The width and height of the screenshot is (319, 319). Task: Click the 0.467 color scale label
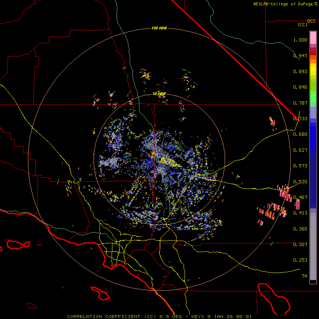[x=300, y=197]
